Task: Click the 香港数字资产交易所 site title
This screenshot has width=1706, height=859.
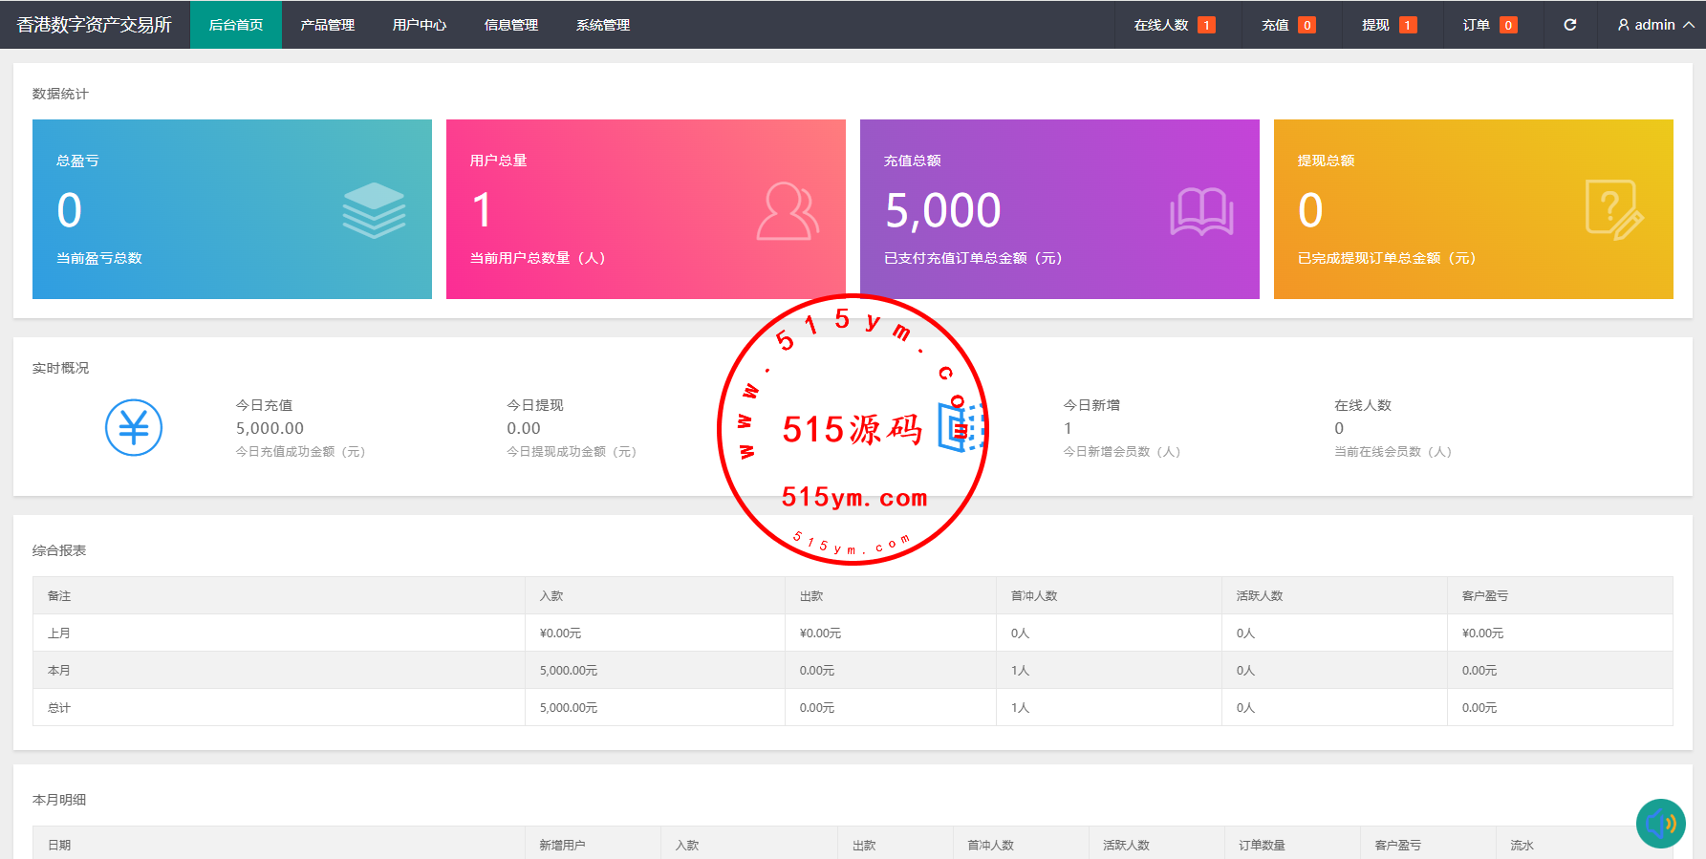Action: click(x=95, y=25)
